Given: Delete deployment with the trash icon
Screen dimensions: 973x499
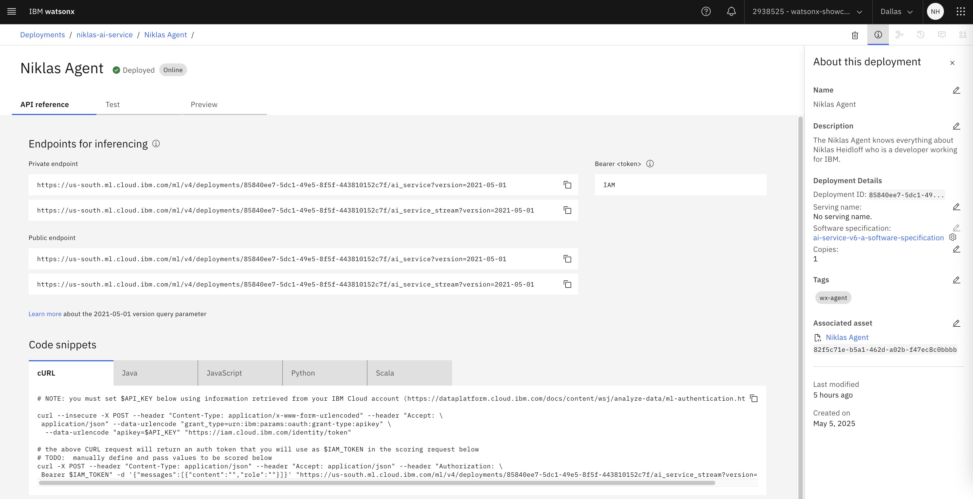Looking at the screenshot, I should (x=855, y=35).
